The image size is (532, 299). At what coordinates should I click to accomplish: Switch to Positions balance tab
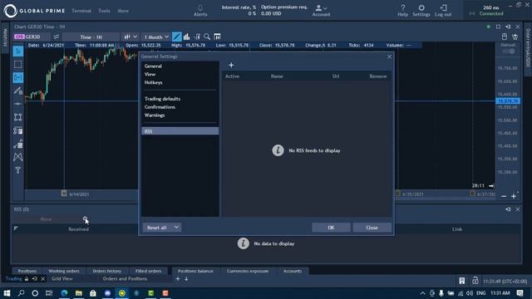tap(195, 271)
